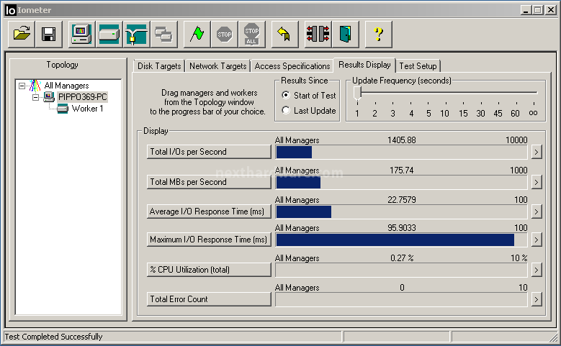Click the duplicate worker icon
Viewport: 561px width, 346px height.
164,35
